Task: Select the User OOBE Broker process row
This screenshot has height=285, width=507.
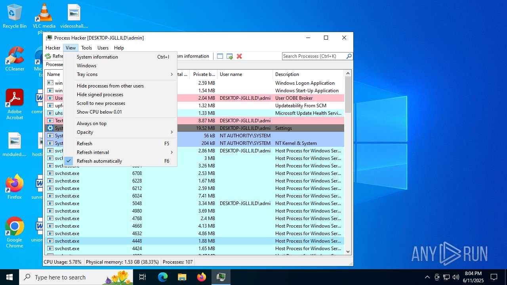Action: click(194, 98)
